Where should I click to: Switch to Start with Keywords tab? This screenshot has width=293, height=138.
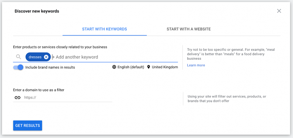tap(104, 29)
